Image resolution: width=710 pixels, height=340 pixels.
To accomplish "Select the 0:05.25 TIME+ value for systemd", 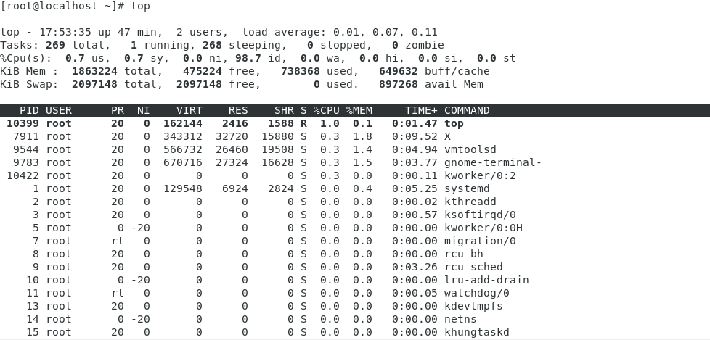I will click(415, 189).
